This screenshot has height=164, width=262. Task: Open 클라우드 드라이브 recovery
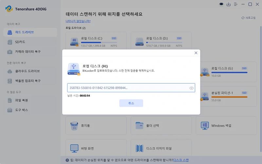(x=30, y=71)
